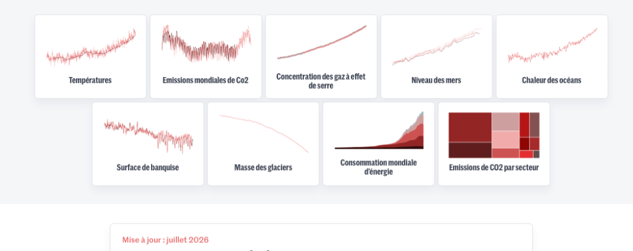Click the Mise à jour : juillet 2026 text

(x=165, y=240)
